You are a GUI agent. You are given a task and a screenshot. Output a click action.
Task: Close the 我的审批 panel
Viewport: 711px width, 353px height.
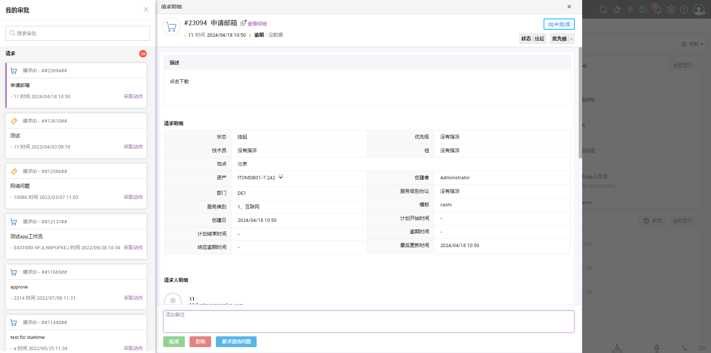[x=146, y=10]
